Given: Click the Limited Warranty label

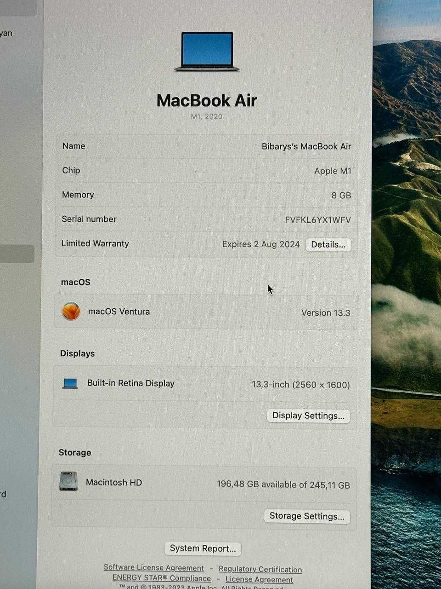Looking at the screenshot, I should tap(95, 243).
